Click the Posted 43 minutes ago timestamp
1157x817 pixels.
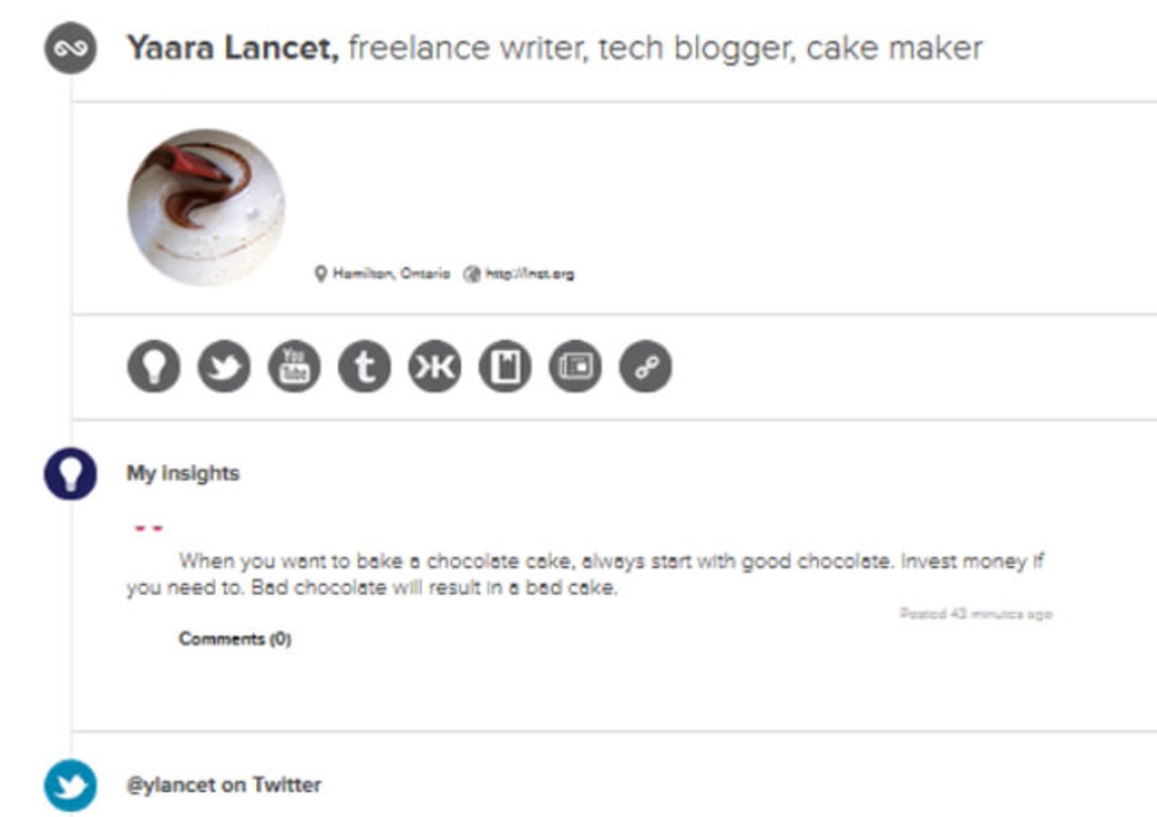(x=976, y=614)
